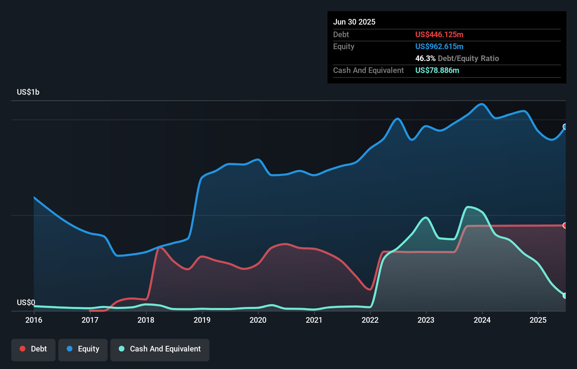Viewport: 577px width, 369px height.
Task: Click the US$1b y-axis label
Action: point(28,92)
